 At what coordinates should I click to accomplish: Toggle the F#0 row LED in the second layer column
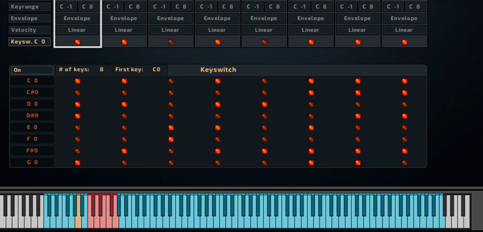tap(124, 151)
